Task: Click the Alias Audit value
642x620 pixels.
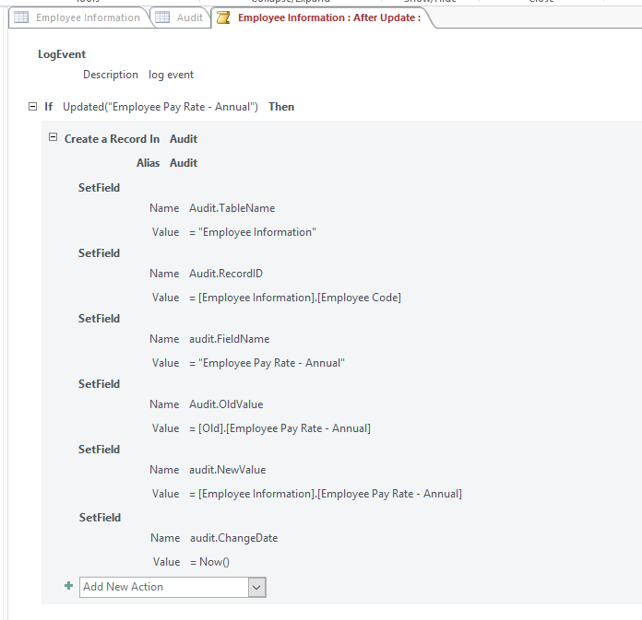Action: coord(184,163)
